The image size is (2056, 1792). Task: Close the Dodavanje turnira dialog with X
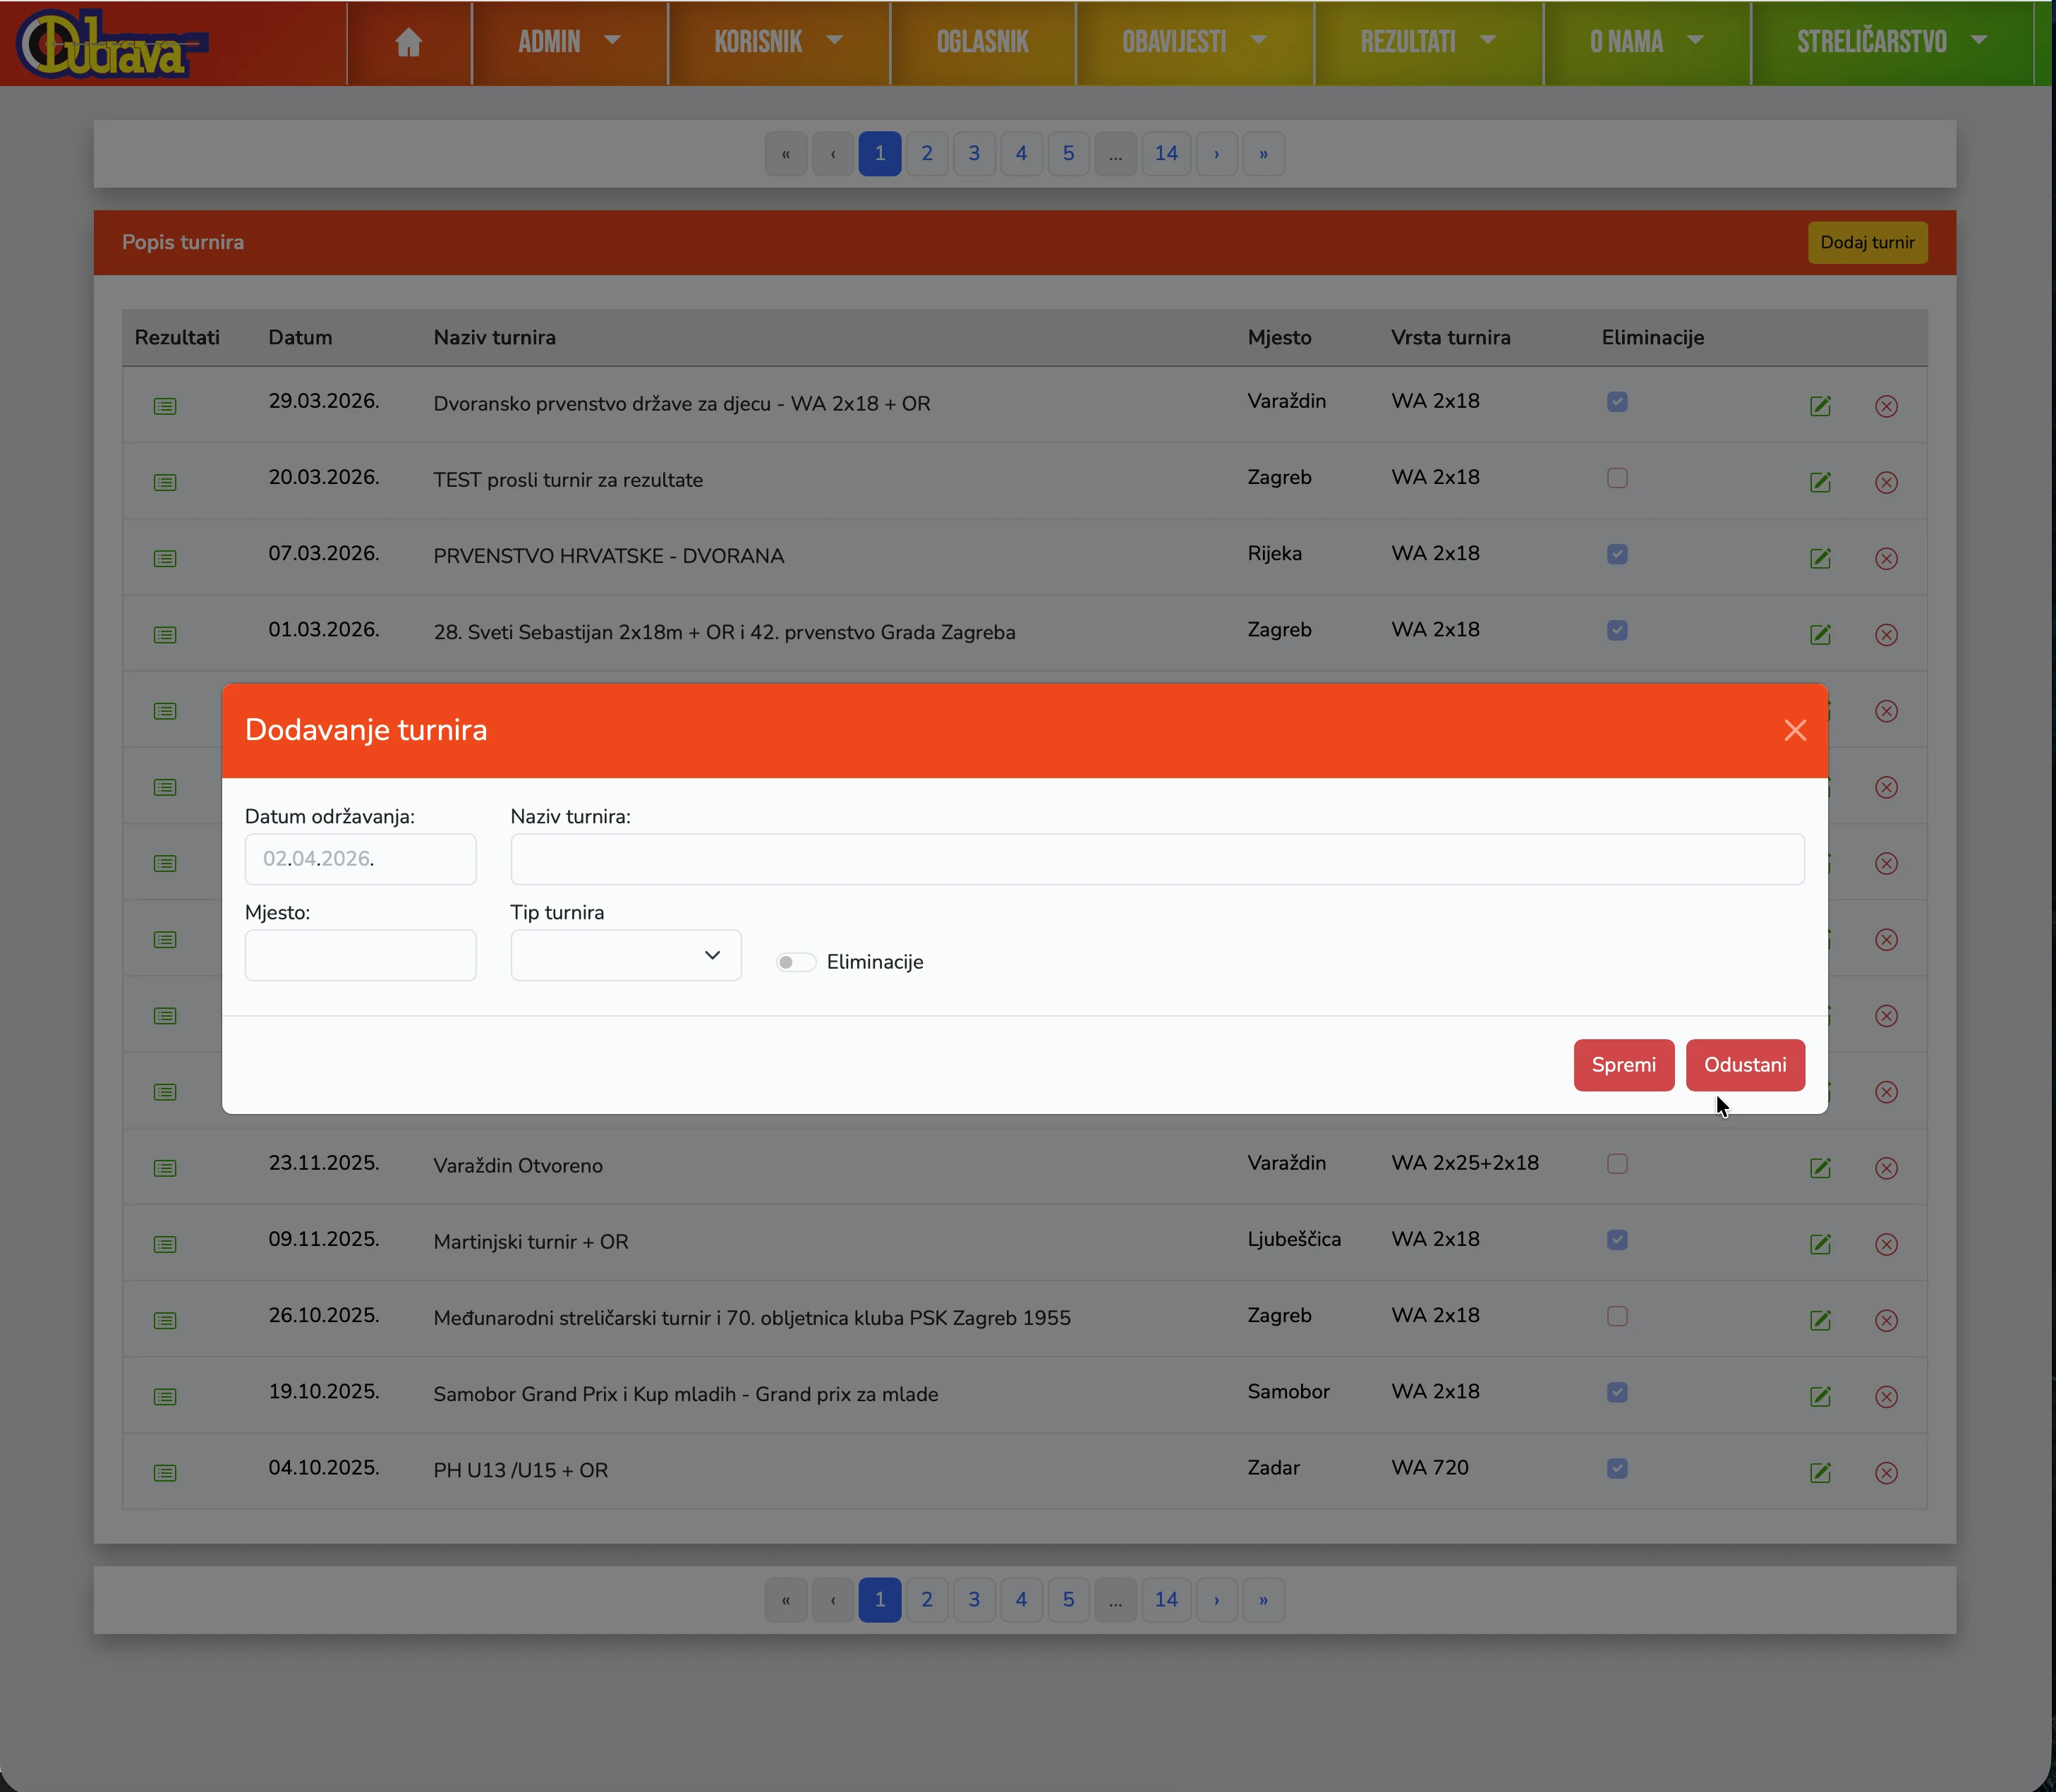coord(1795,730)
